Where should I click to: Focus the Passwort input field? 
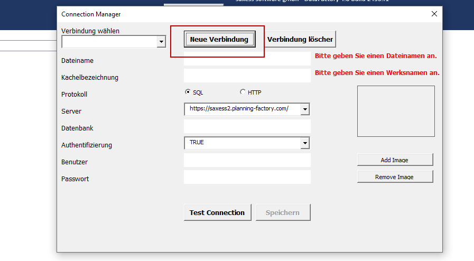pyautogui.click(x=247, y=177)
